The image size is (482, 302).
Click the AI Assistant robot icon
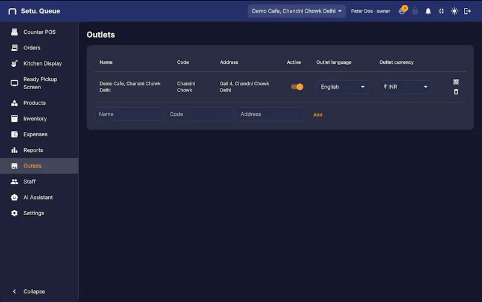[x=14, y=198]
